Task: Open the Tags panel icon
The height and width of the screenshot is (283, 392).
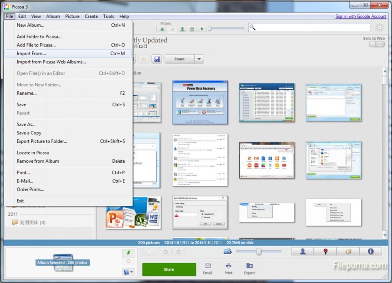Action: pos(348,251)
